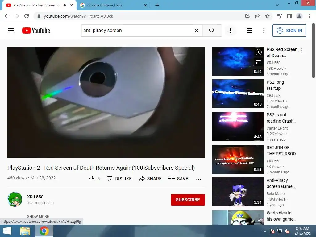Click the install app icon in address bar
The width and height of the screenshot is (316, 237).
tap(247, 16)
